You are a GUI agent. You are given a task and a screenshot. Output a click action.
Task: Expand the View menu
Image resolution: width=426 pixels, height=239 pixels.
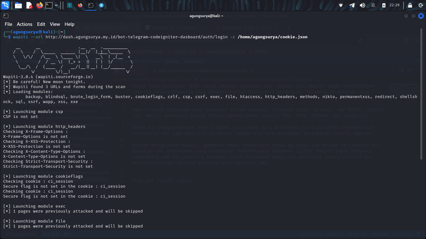point(55,24)
